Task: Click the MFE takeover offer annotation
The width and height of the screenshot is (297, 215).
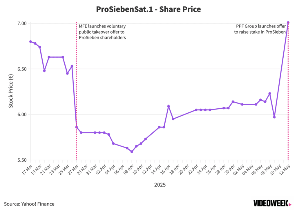Action: click(102, 32)
